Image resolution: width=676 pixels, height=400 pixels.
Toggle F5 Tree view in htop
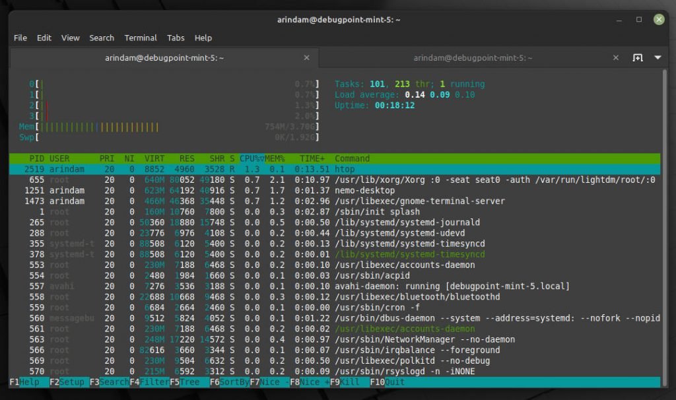coord(189,382)
